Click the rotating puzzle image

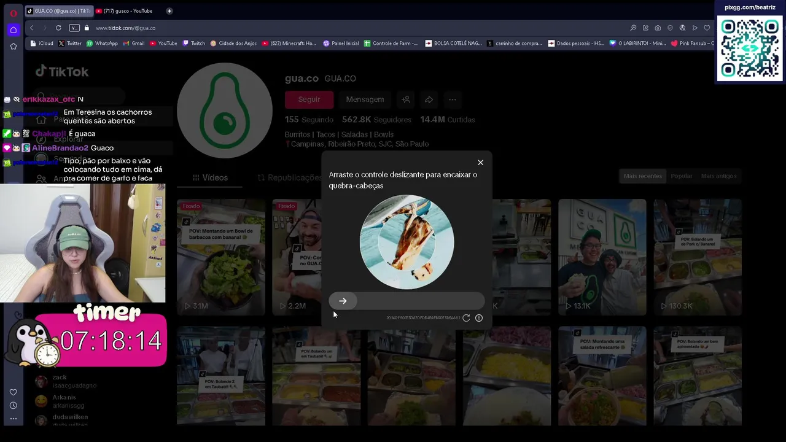point(407,242)
